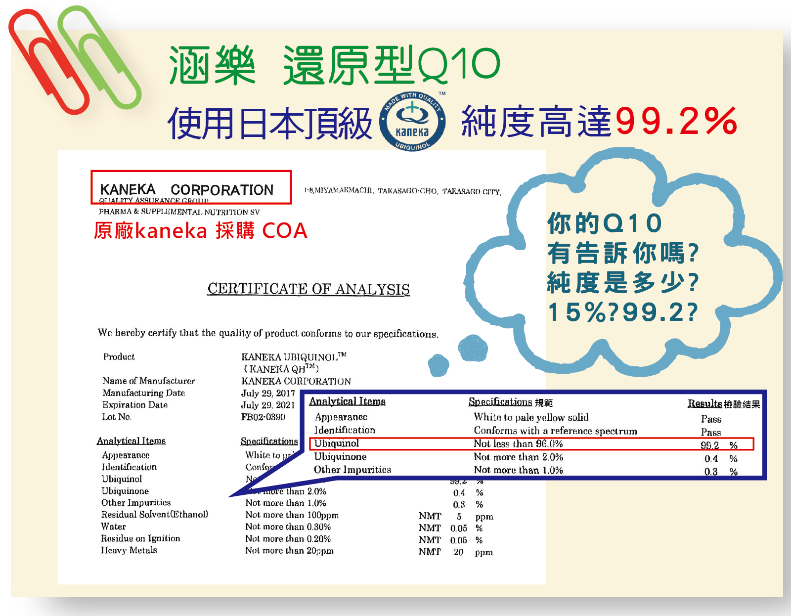This screenshot has height=616, width=791.
Task: Select the 'Not less than 96.0%' specification
Action: pyautogui.click(x=518, y=444)
